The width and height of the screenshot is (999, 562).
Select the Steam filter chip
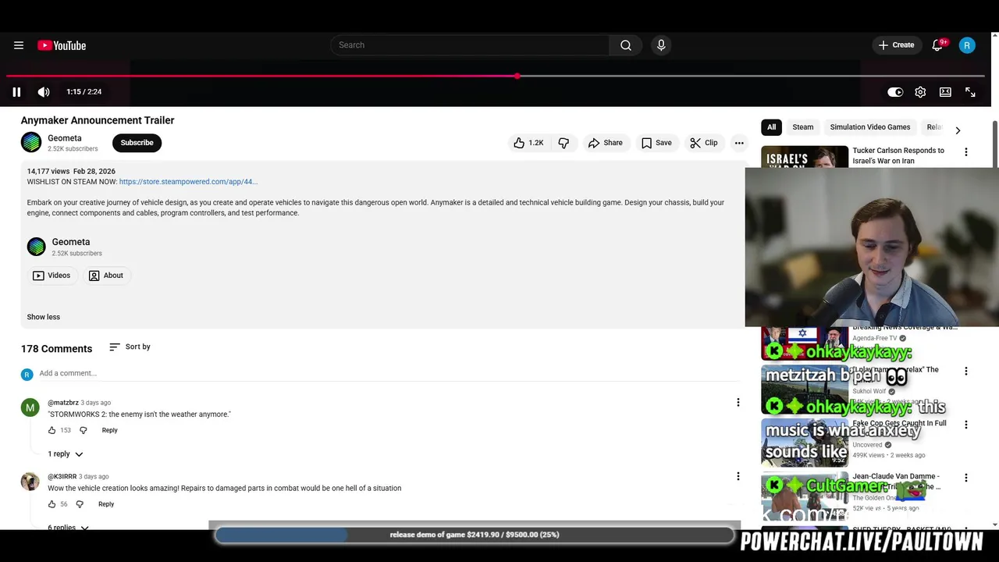tap(802, 127)
